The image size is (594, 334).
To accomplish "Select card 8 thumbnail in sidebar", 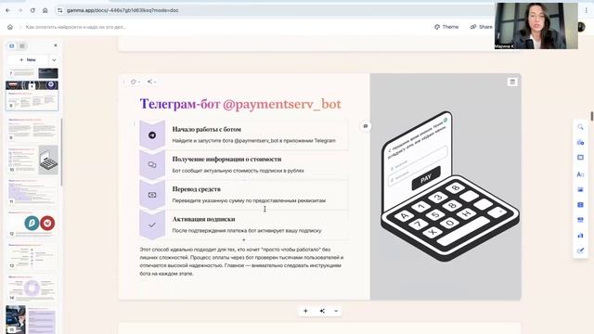I will (32, 96).
